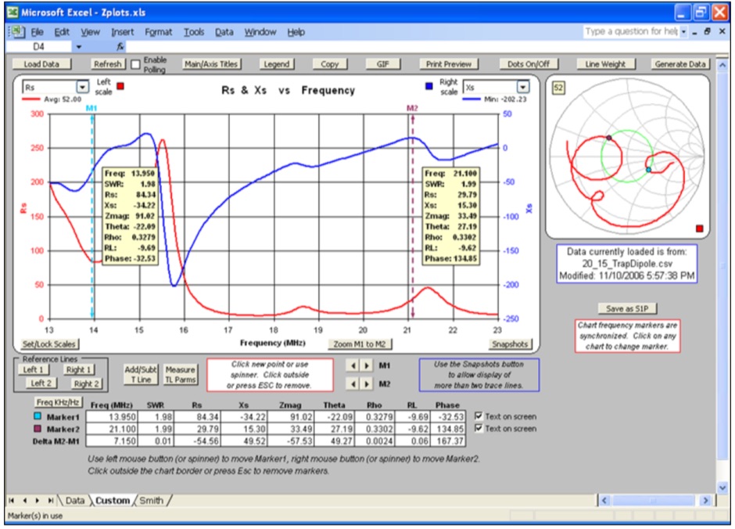The width and height of the screenshot is (735, 529).
Task: Click the GIF export button
Action: [x=382, y=63]
